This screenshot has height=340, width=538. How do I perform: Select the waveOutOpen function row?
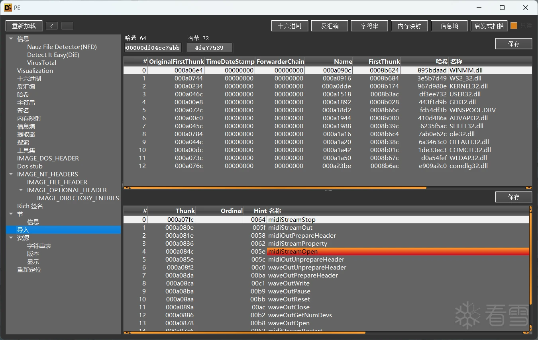point(326,323)
